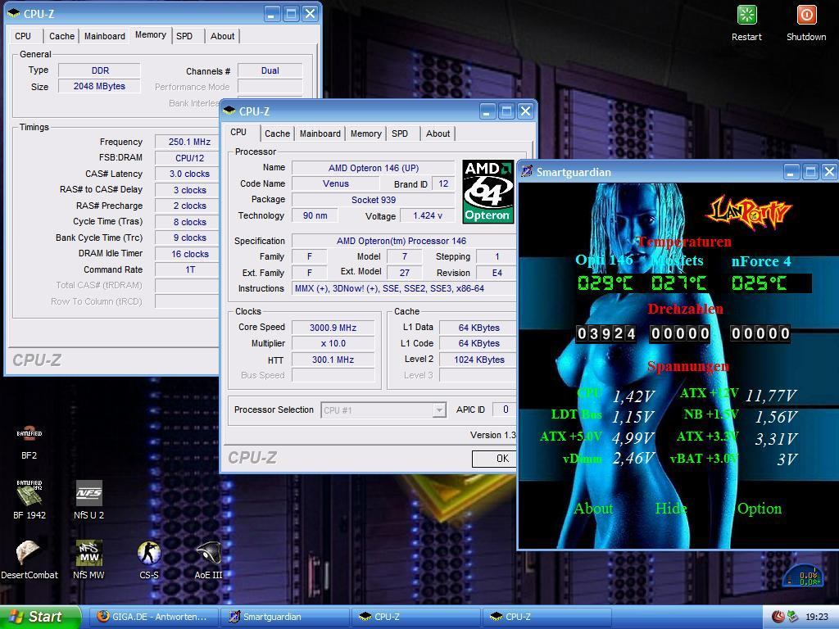The image size is (839, 629).
Task: Click the Channels # value Dual
Action: (x=270, y=70)
